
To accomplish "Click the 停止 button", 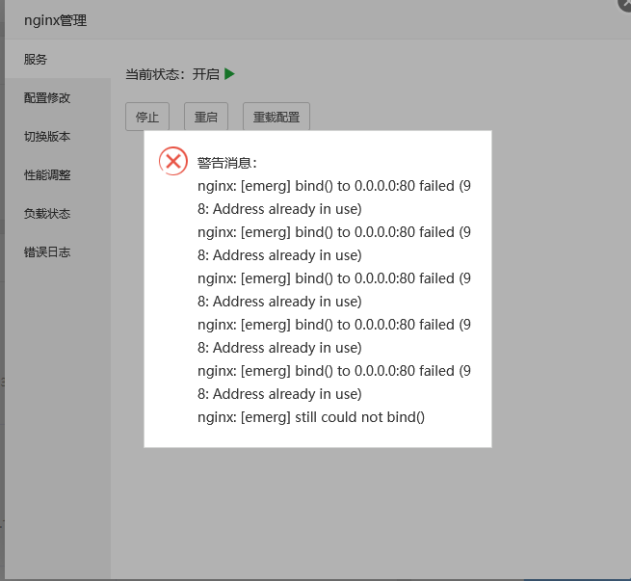I will point(147,117).
